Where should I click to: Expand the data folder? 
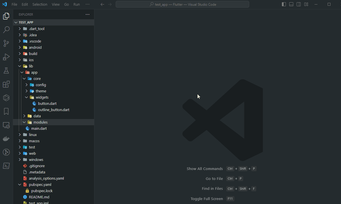tap(54, 116)
